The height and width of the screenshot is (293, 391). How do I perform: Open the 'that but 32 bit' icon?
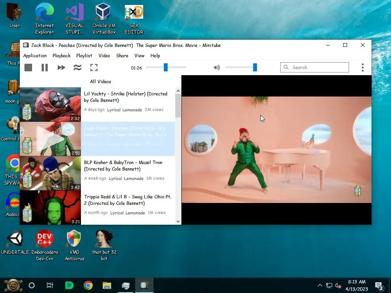pos(104,245)
